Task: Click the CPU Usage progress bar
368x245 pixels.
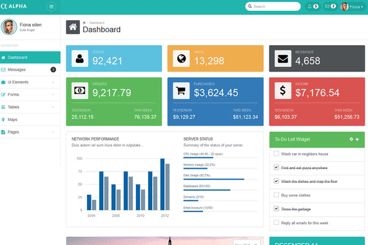Action: (220, 158)
